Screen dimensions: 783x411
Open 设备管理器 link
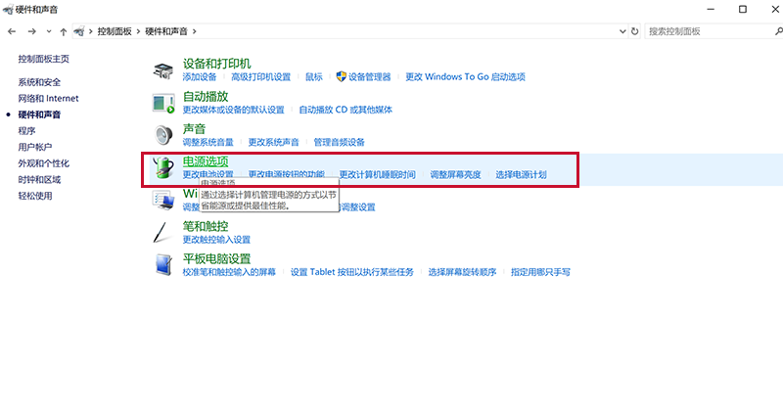point(369,77)
